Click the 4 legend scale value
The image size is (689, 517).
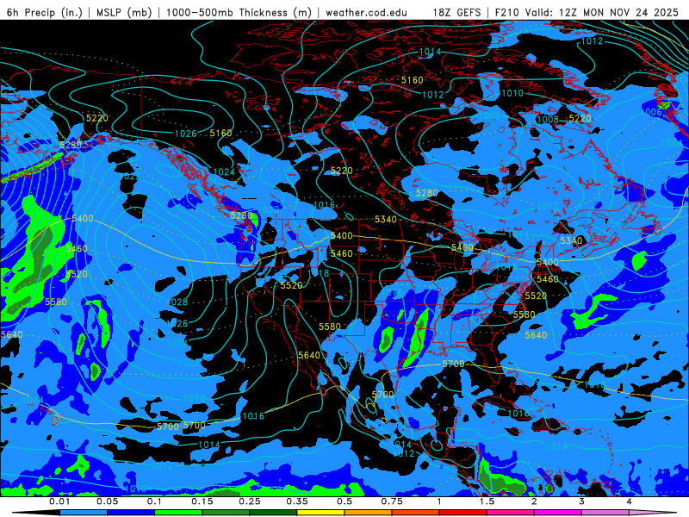pos(630,501)
